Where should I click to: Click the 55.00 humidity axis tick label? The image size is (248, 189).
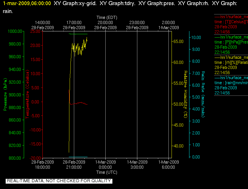pos(178,83)
